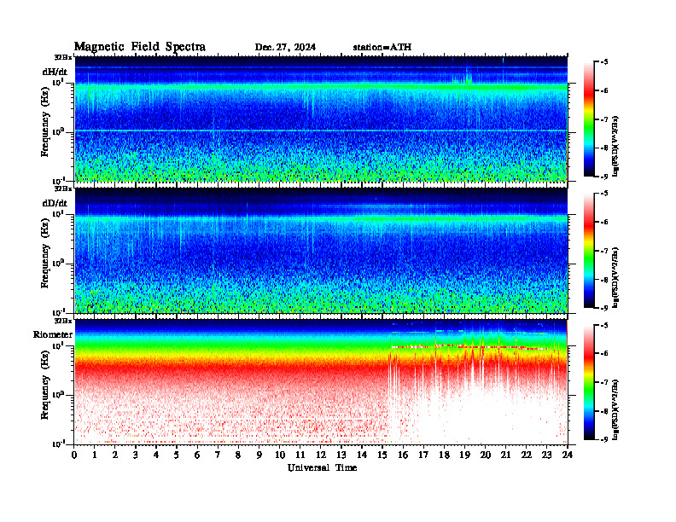This screenshot has height=522, width=676.
Task: Click the "0" hour tick label
Action: click(x=74, y=455)
